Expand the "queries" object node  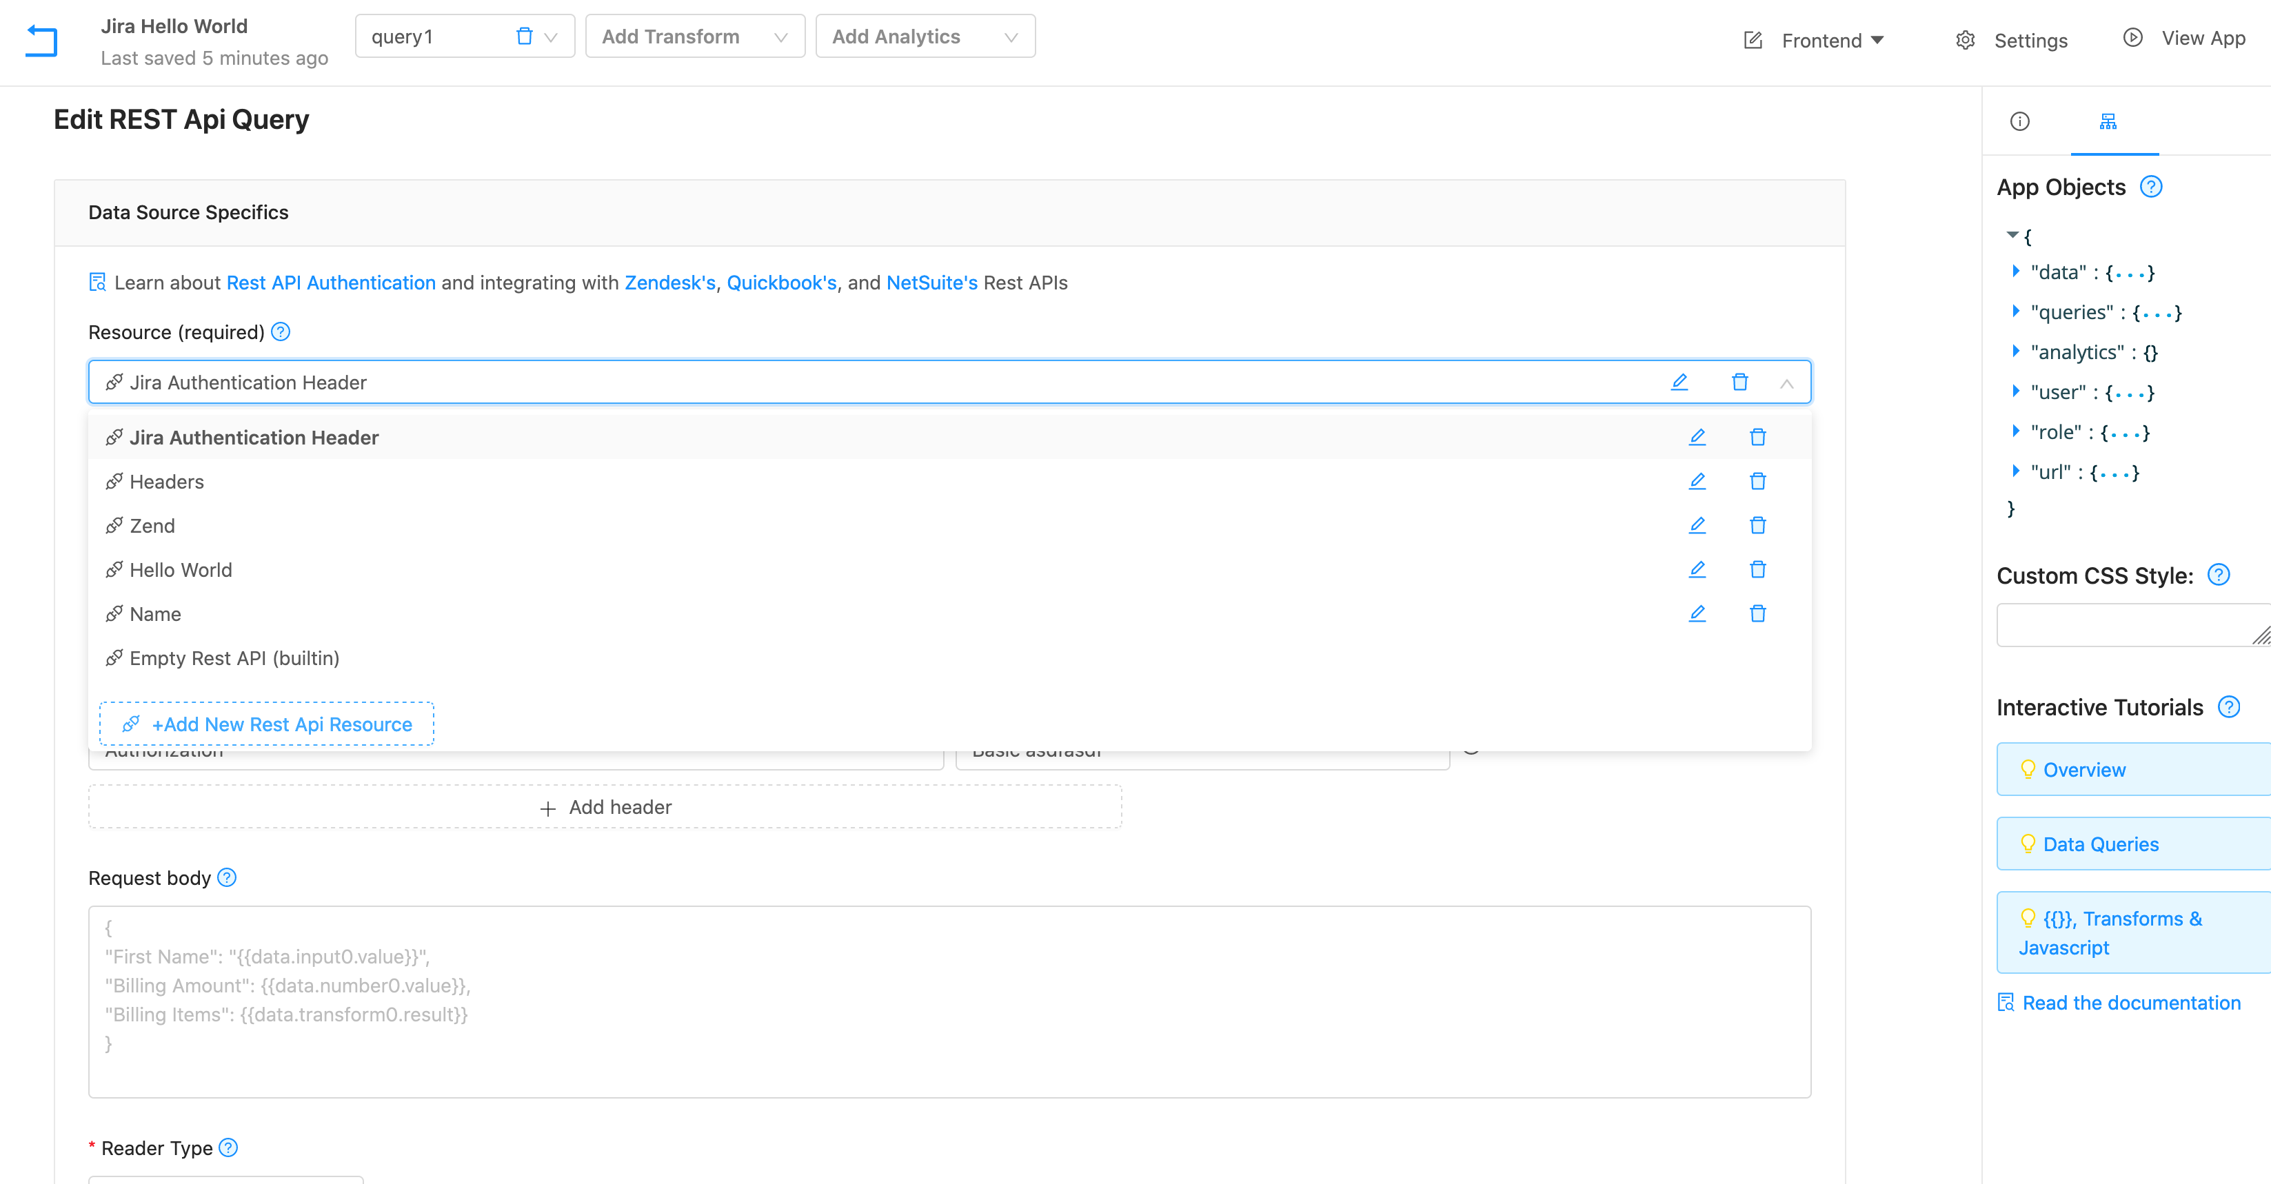pyautogui.click(x=2015, y=311)
